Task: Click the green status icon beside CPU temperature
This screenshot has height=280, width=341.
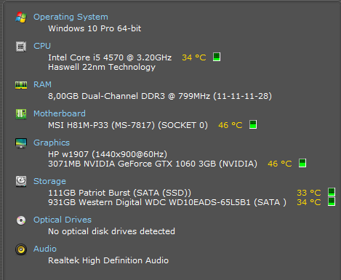Action: 217,57
